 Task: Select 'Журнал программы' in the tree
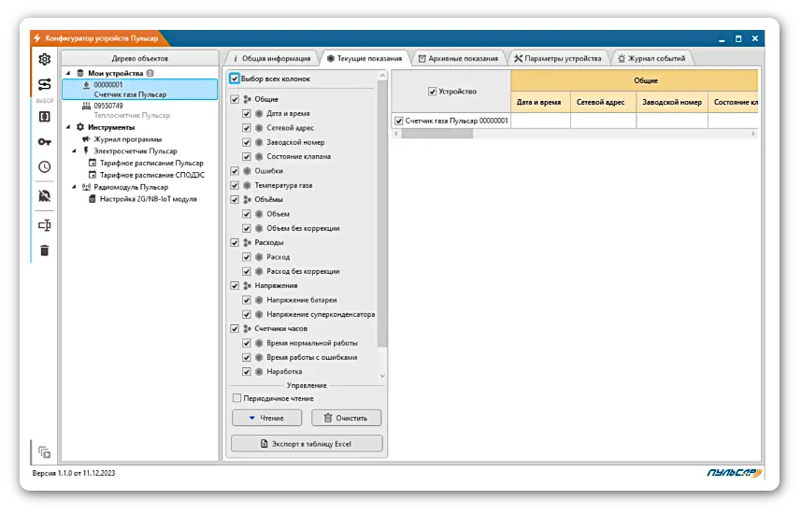(x=127, y=138)
